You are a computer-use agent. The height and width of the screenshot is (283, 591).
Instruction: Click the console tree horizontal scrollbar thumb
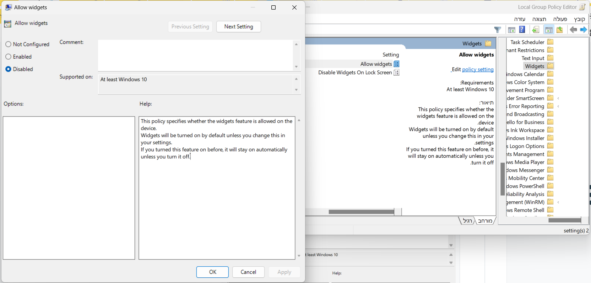tap(564, 221)
